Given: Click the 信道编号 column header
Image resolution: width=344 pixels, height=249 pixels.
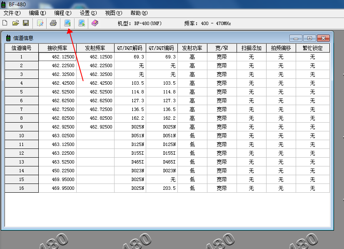Looking at the screenshot, I should [22, 48].
